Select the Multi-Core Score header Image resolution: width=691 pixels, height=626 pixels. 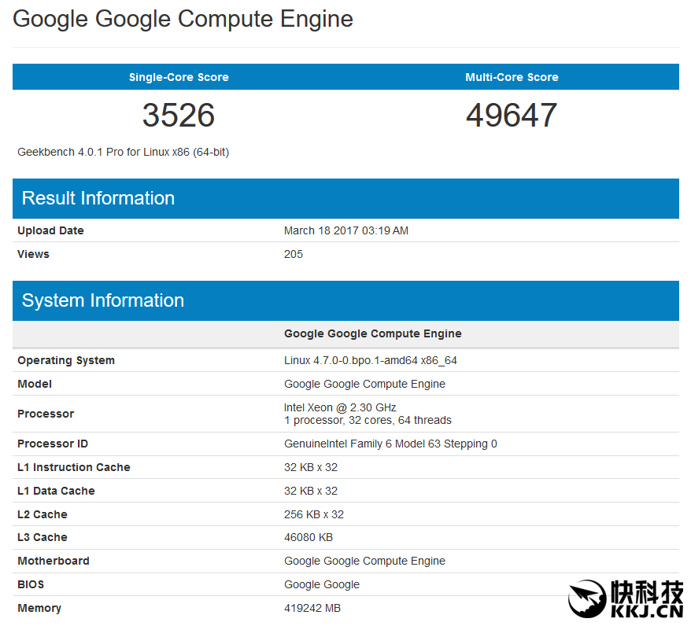(512, 77)
